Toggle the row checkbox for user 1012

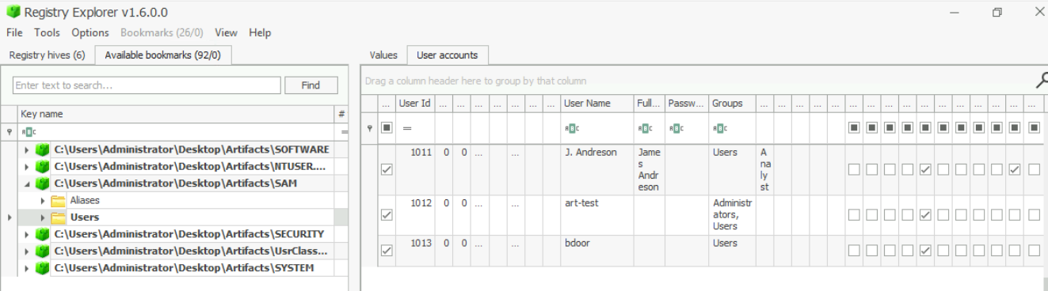click(x=386, y=214)
